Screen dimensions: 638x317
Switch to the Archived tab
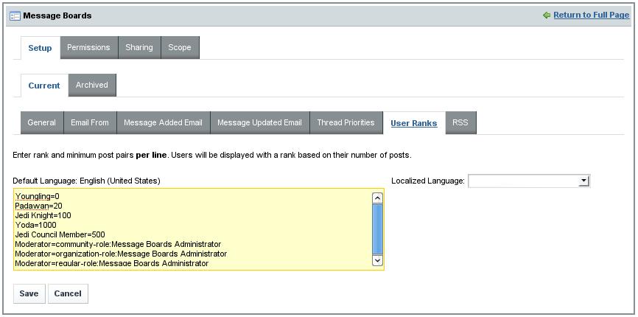tap(92, 85)
